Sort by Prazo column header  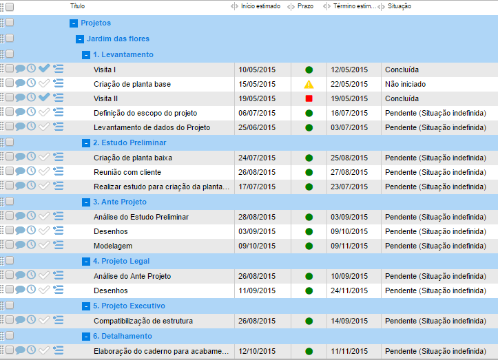[305, 6]
